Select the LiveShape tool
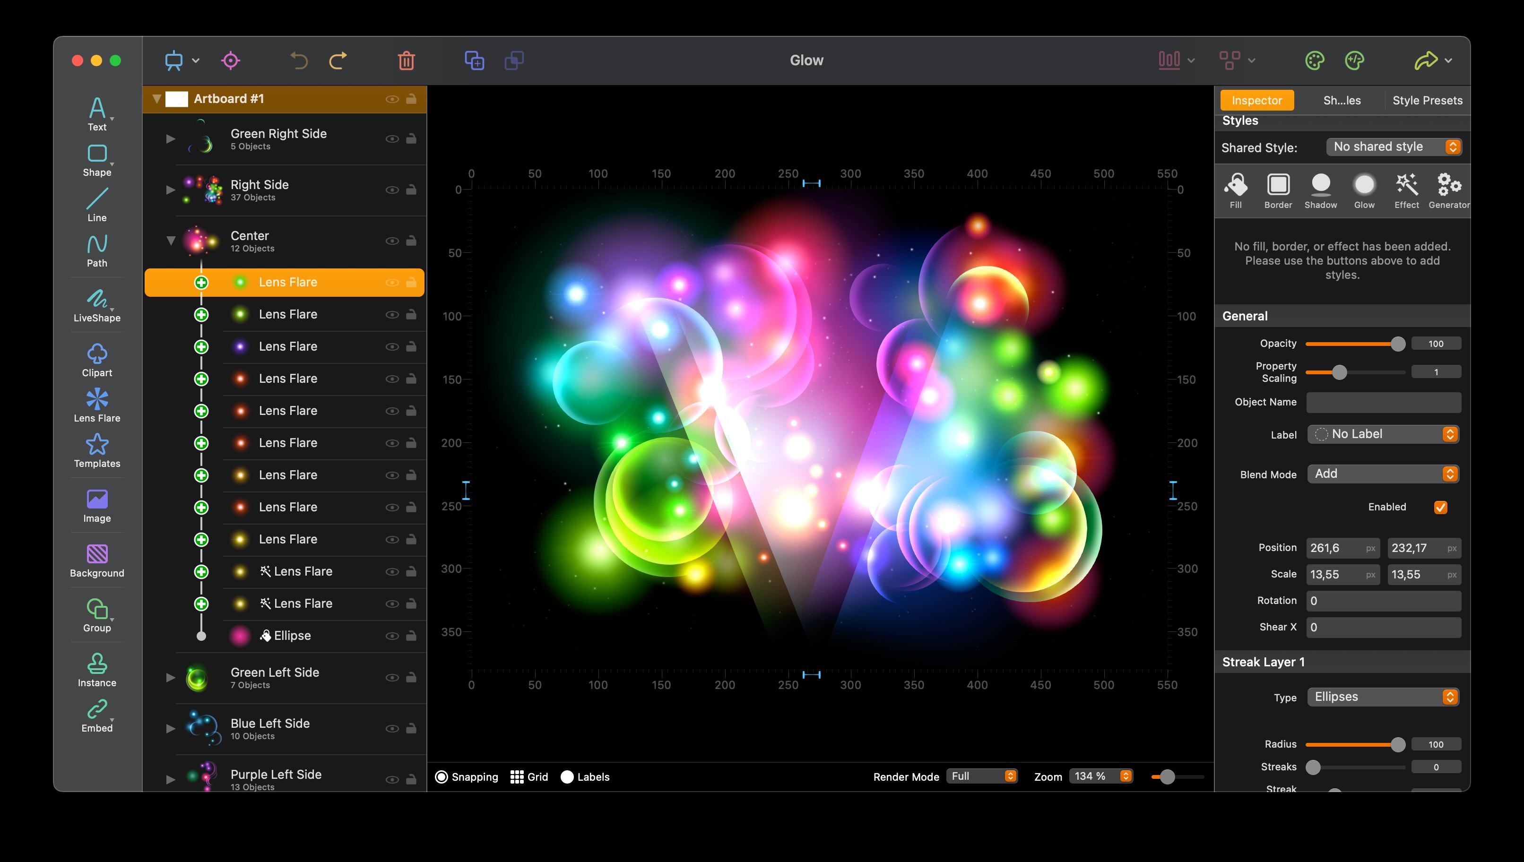Viewport: 1524px width, 862px height. (97, 305)
